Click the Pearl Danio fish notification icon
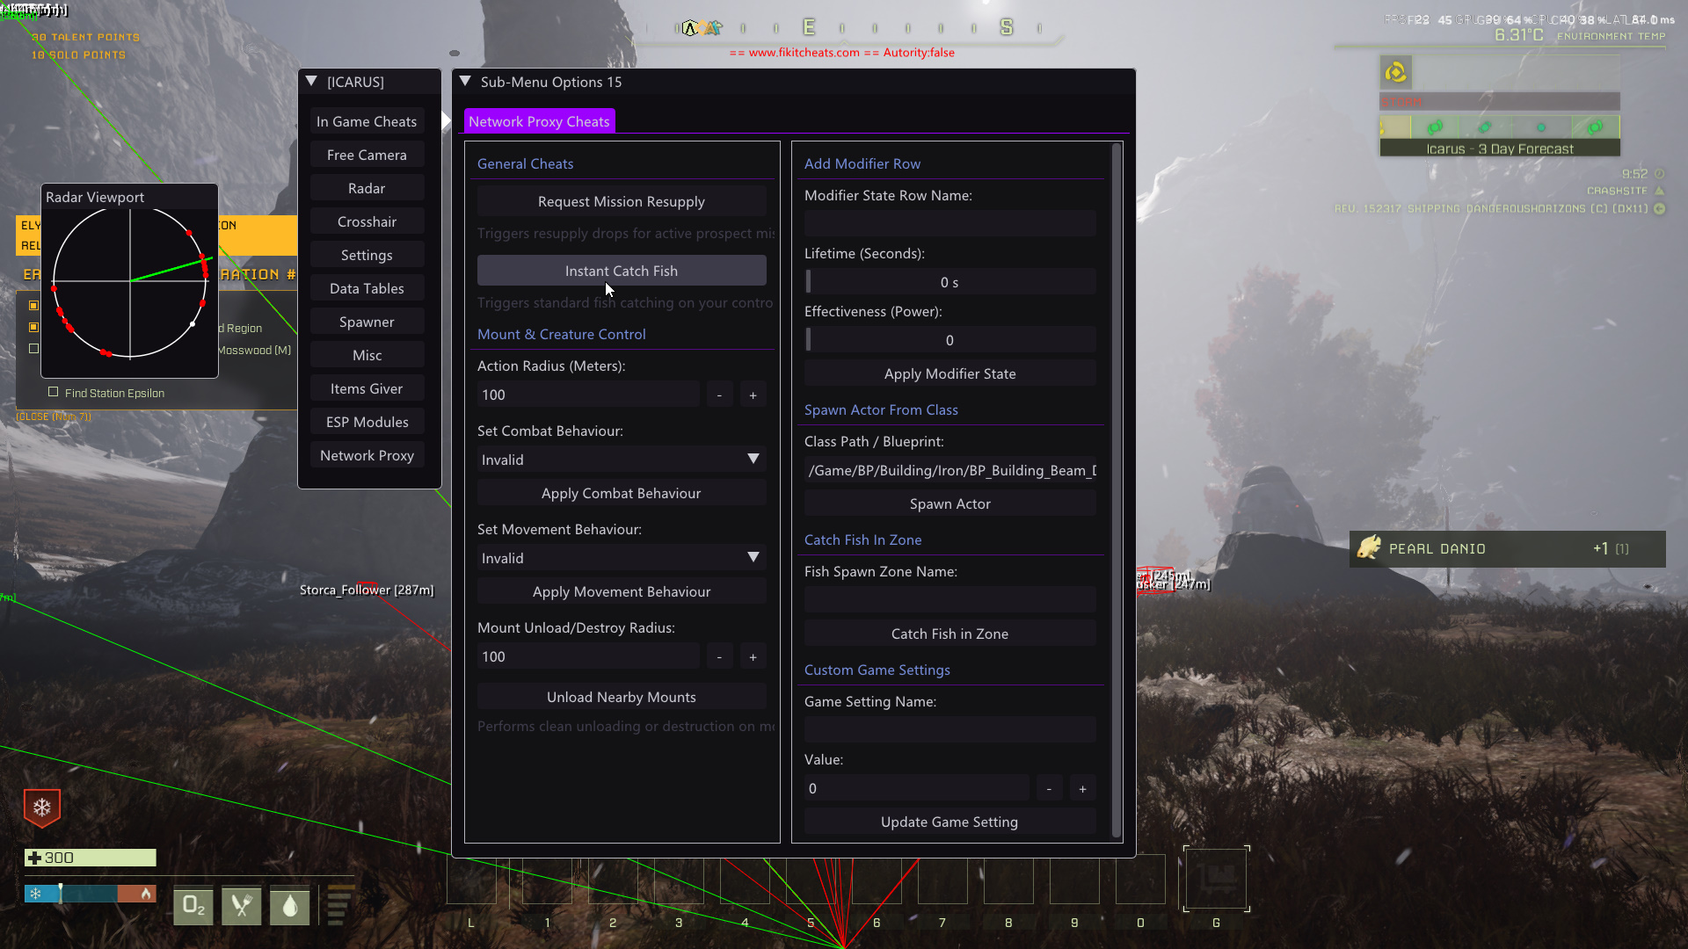 pos(1369,548)
